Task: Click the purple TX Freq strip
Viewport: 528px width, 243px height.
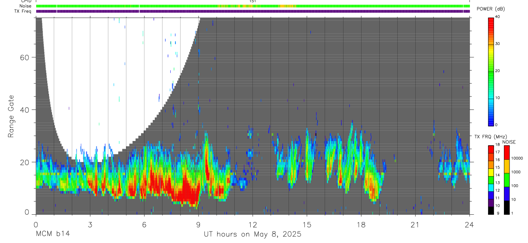Action: [x=252, y=11]
